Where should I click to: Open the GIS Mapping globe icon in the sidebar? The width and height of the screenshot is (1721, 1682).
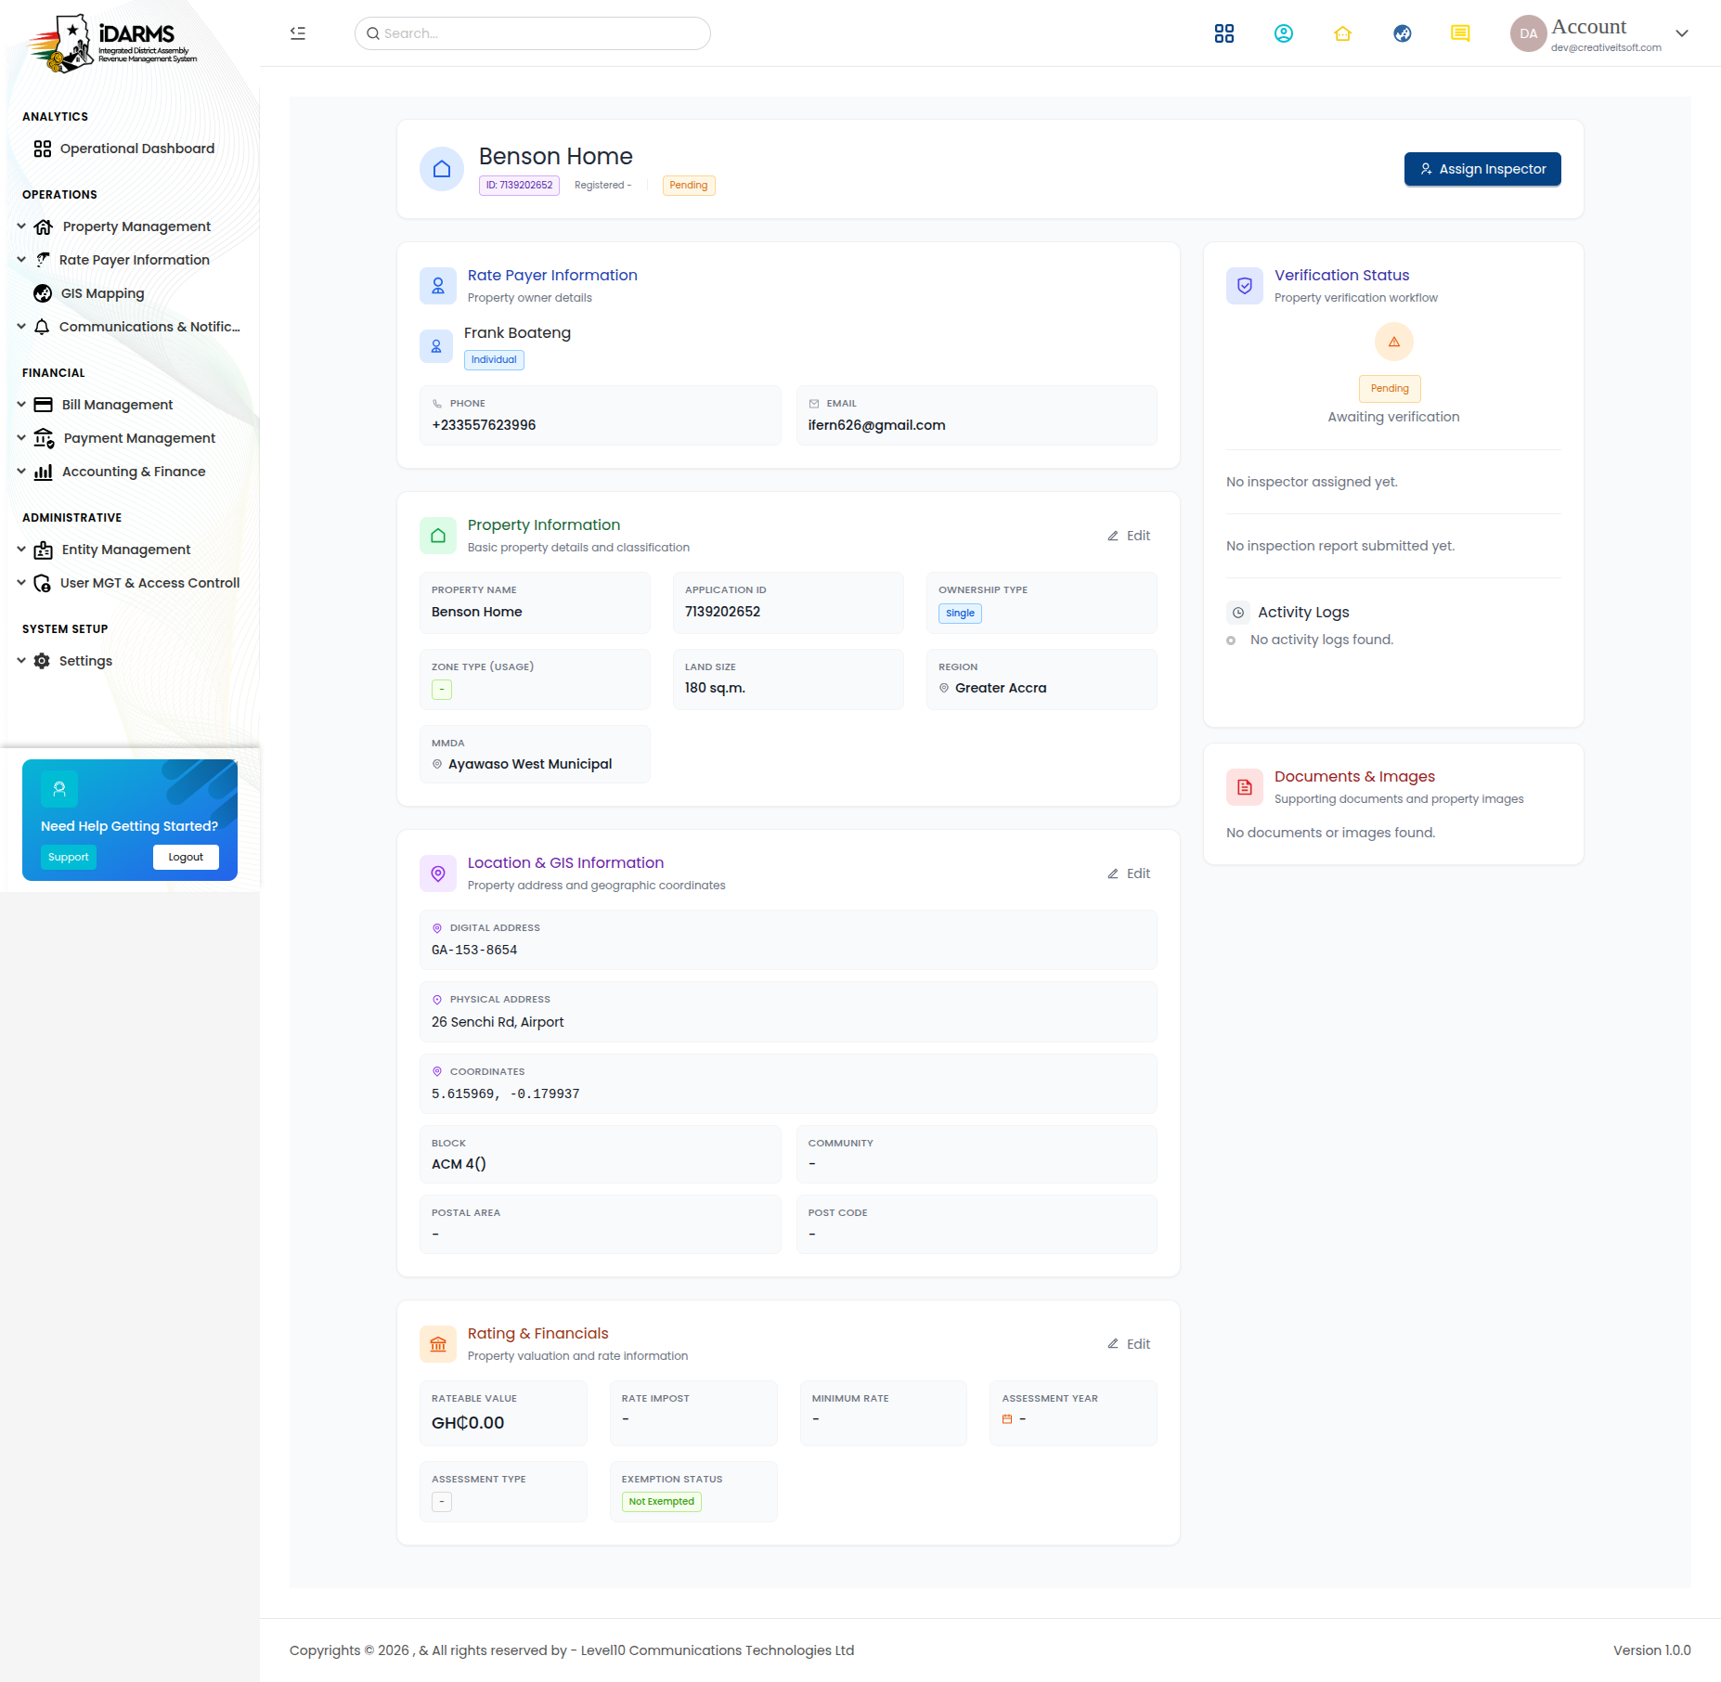43,293
